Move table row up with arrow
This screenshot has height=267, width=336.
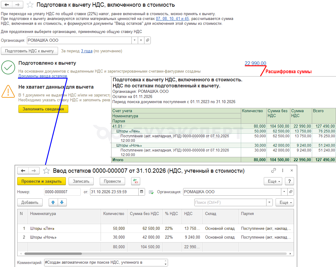tap(53, 203)
